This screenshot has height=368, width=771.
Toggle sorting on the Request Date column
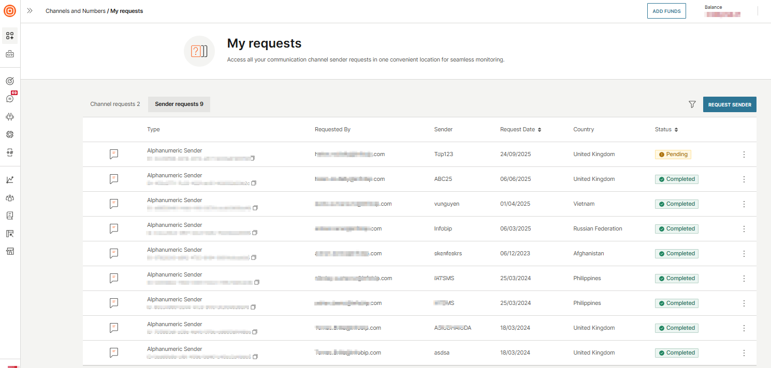540,129
